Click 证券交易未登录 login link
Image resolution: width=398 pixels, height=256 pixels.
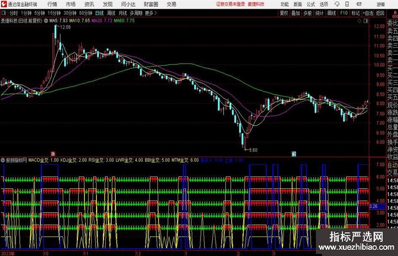(230, 4)
